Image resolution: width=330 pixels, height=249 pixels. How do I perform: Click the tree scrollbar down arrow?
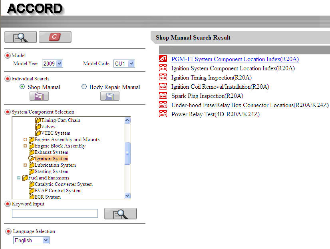click(127, 195)
